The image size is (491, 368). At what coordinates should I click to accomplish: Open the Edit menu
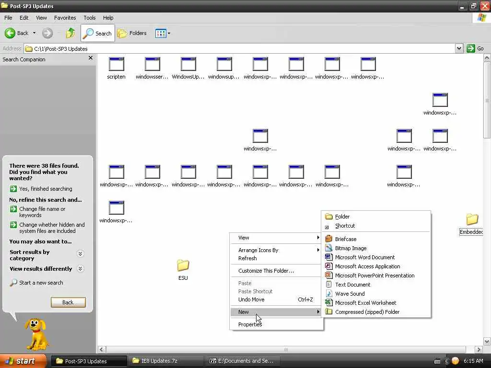click(24, 18)
